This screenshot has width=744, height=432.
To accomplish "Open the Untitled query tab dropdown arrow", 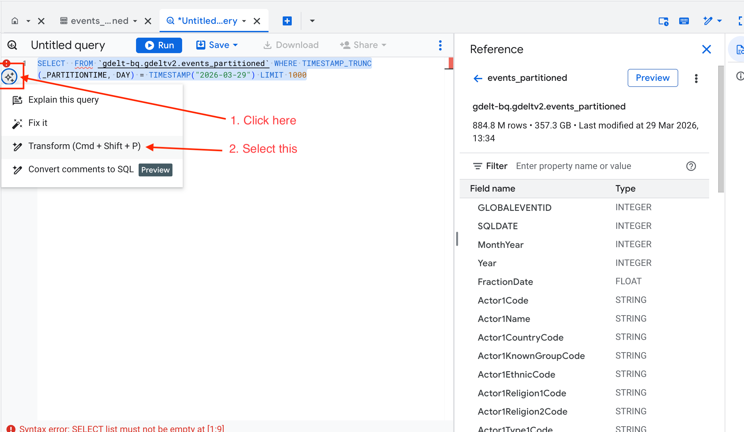I will [x=244, y=21].
